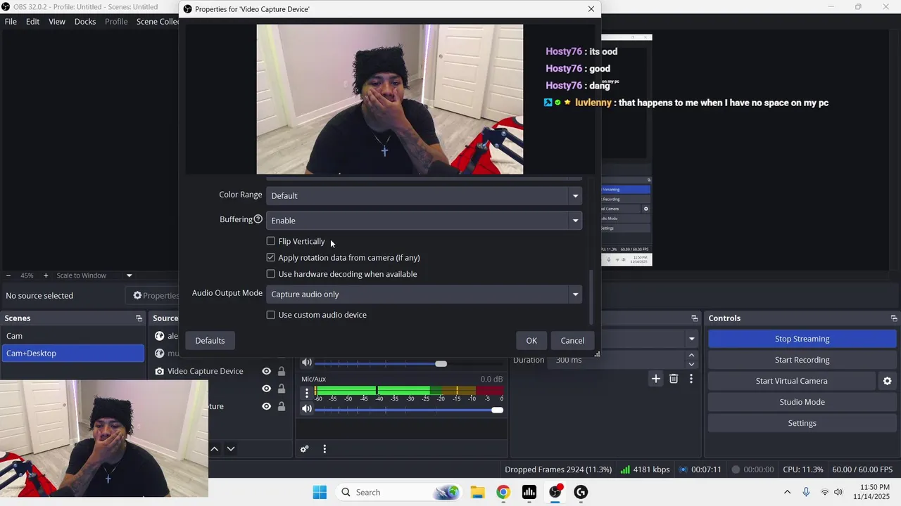
Task: Pop out the Controls dock panel
Action: pyautogui.click(x=894, y=318)
